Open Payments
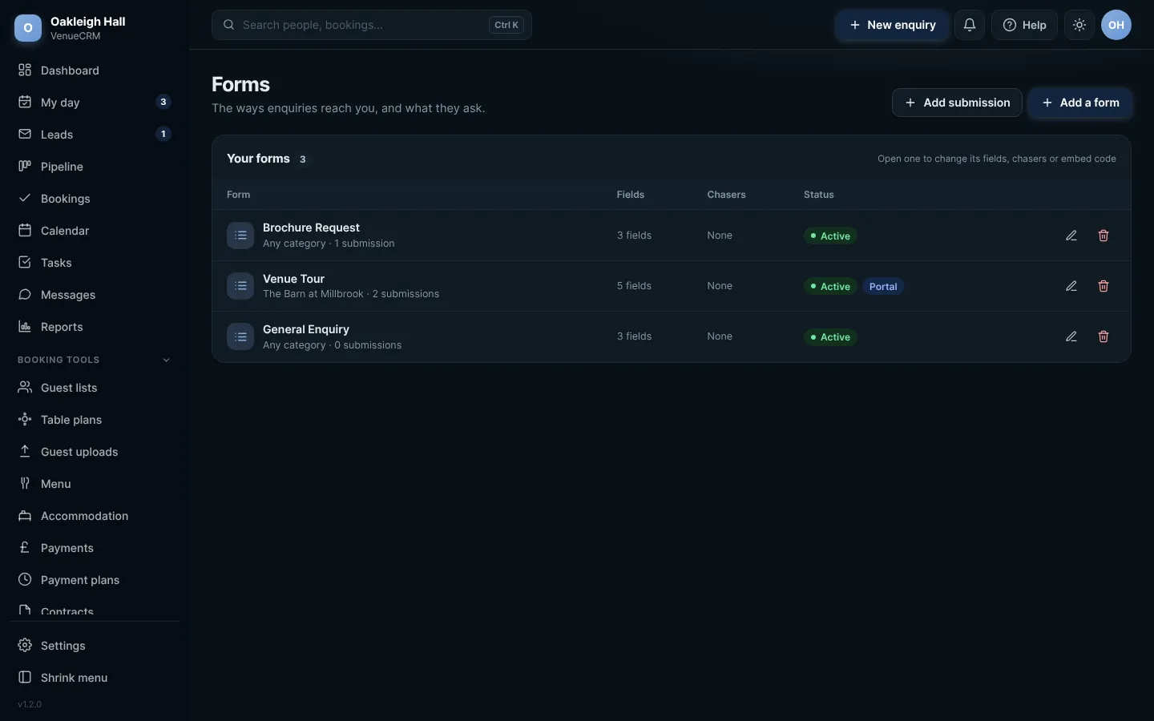This screenshot has height=721, width=1154. pos(95,548)
